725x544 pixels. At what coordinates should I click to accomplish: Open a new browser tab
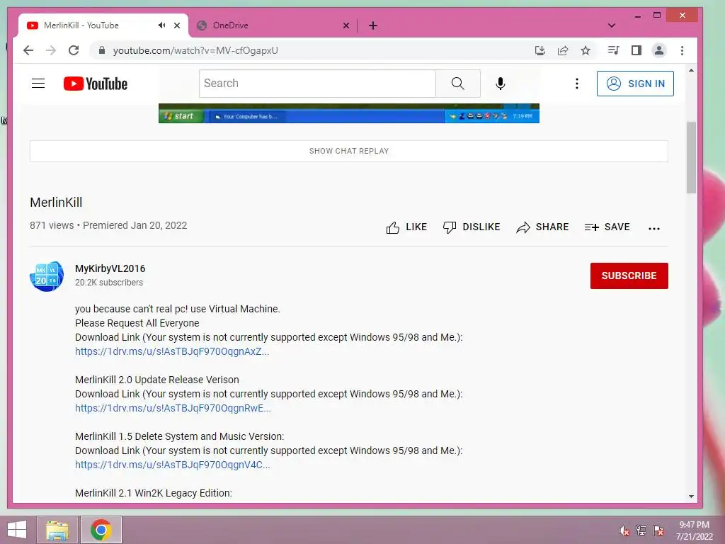373,25
